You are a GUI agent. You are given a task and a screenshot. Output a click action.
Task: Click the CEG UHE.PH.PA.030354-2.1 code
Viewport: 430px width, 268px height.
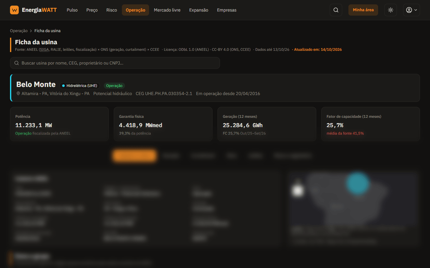164,93
